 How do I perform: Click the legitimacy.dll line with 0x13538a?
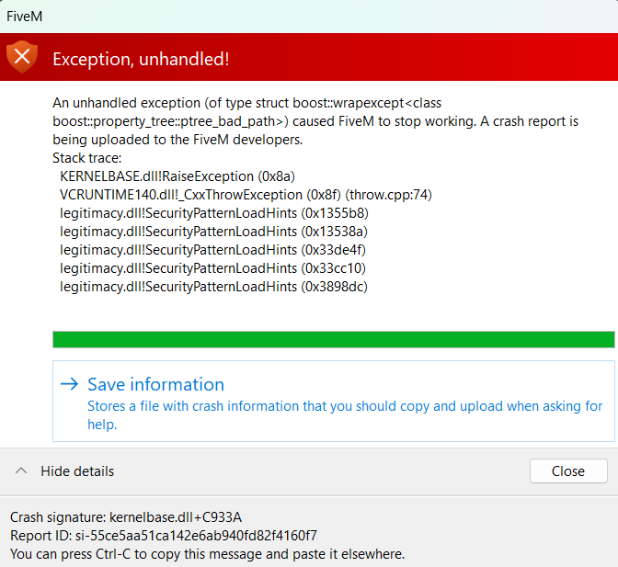click(213, 232)
